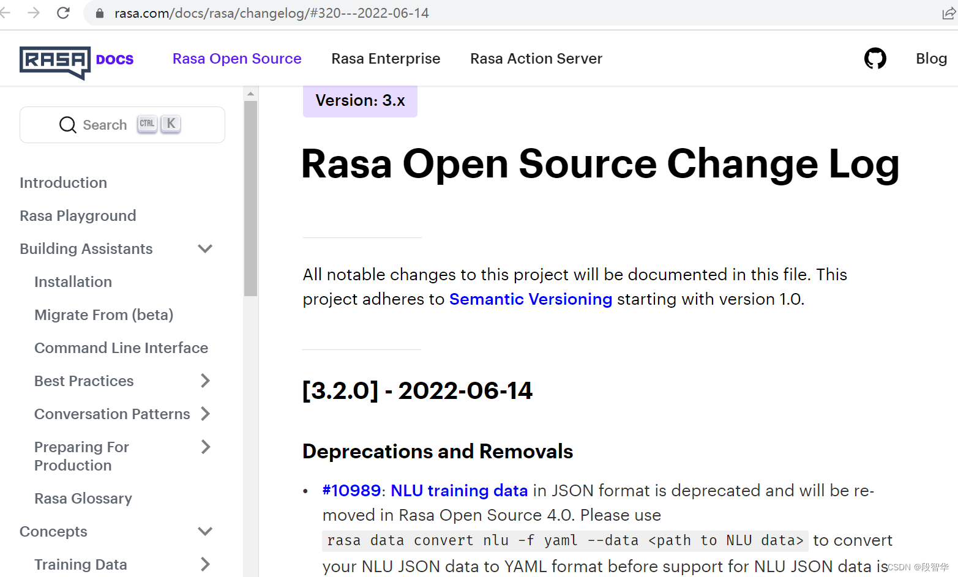The height and width of the screenshot is (577, 958).
Task: Open the GitHub repository icon
Action: (x=875, y=59)
